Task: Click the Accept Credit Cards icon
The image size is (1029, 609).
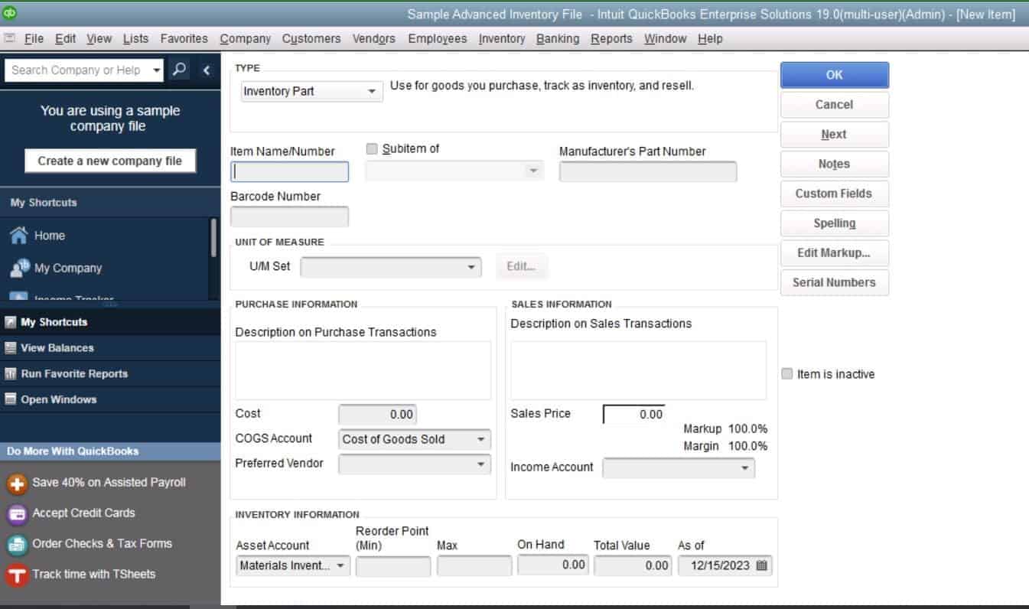Action: point(17,514)
